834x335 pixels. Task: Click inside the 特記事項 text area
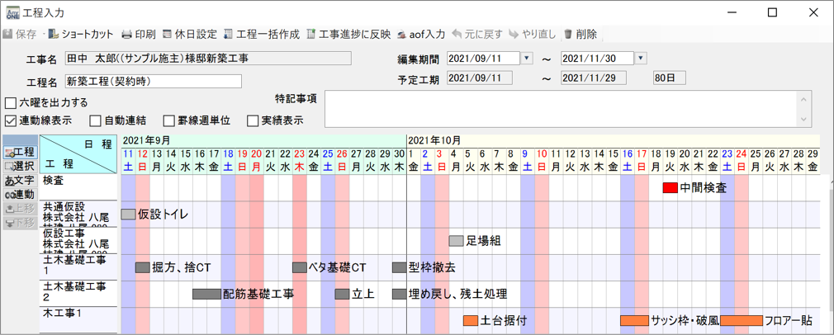560,109
